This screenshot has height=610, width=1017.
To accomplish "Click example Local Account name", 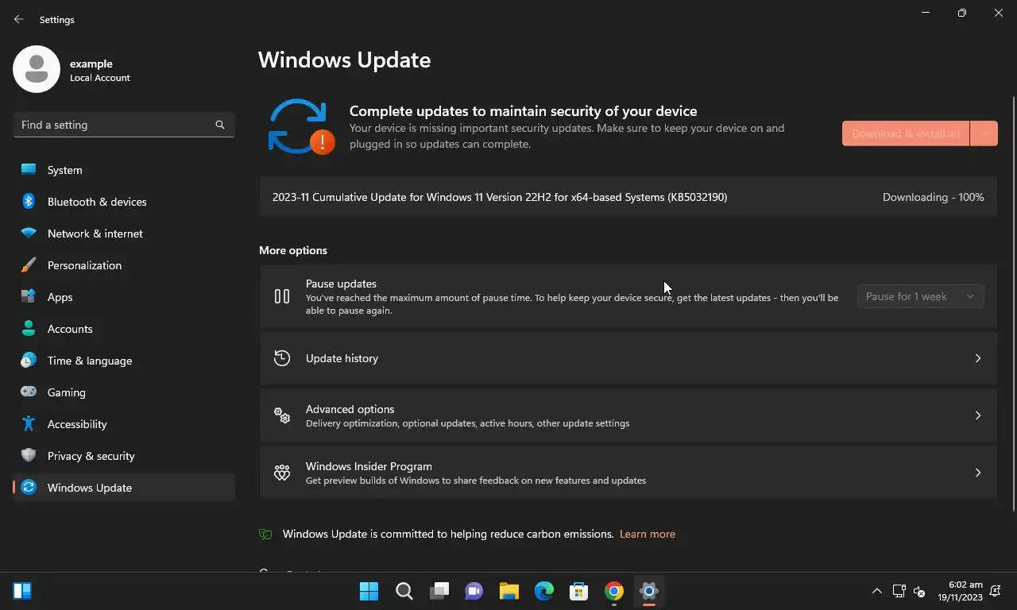I will coord(100,70).
